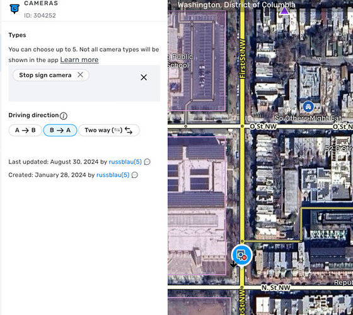This screenshot has height=315, width=353.
Task: Select the So Others Might Eat place icon
Action: click(x=308, y=107)
